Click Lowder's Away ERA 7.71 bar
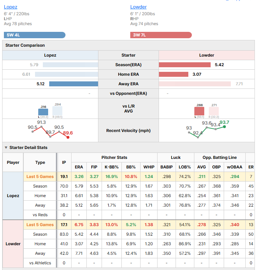The height and width of the screenshot is (270, 257). click(195, 84)
